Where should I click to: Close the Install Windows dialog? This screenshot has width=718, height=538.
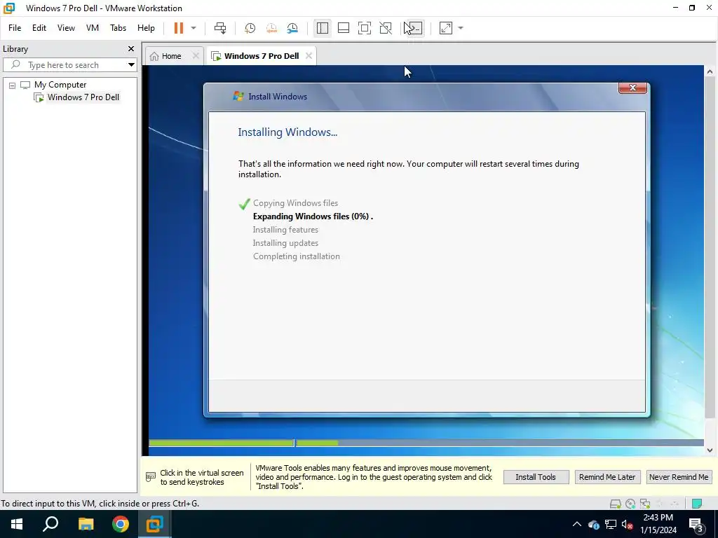[x=632, y=88]
